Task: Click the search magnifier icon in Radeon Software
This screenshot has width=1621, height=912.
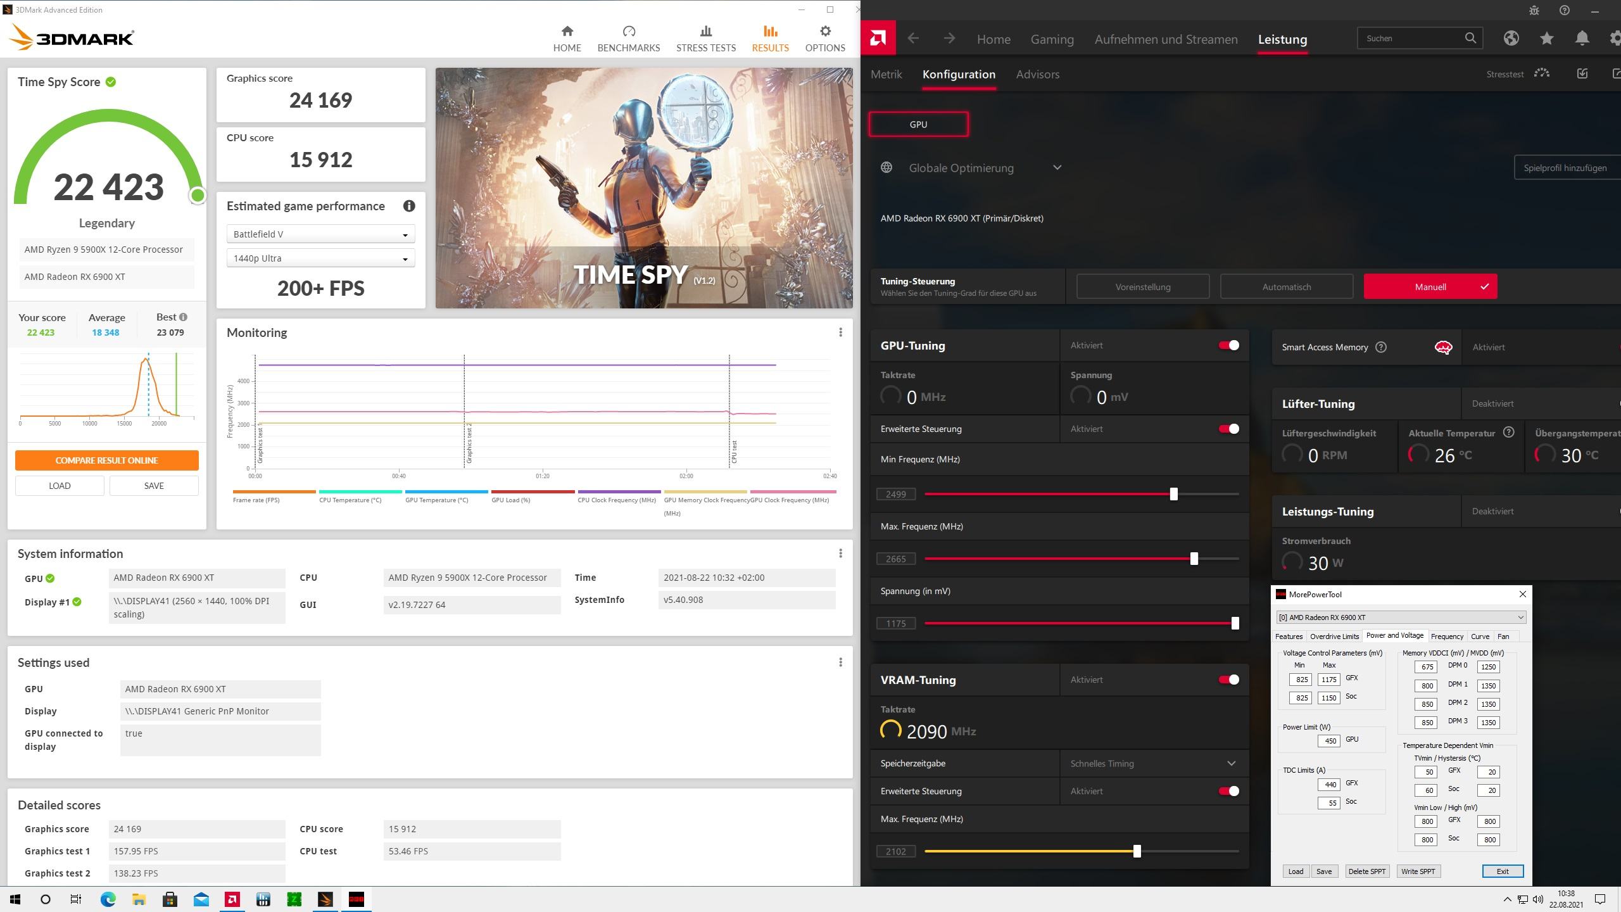Action: click(x=1470, y=38)
